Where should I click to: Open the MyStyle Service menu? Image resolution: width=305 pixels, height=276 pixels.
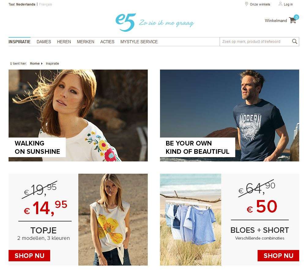pyautogui.click(x=139, y=42)
